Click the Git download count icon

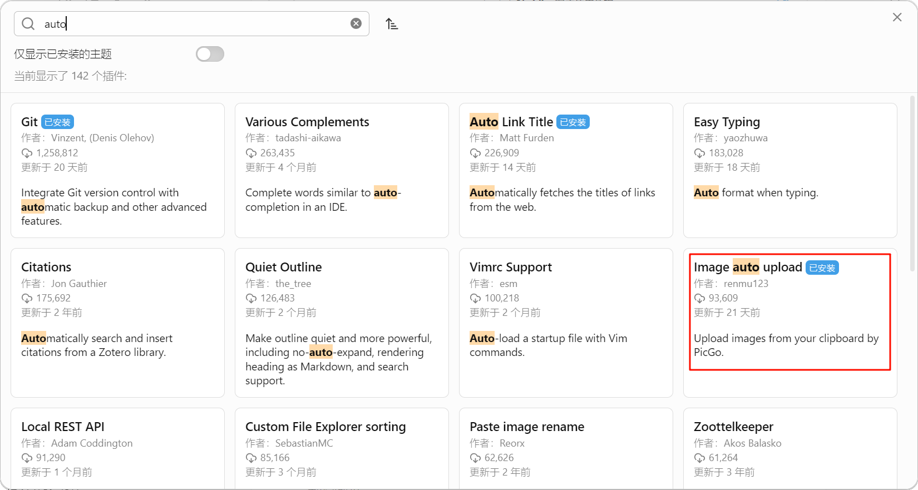pyautogui.click(x=27, y=153)
